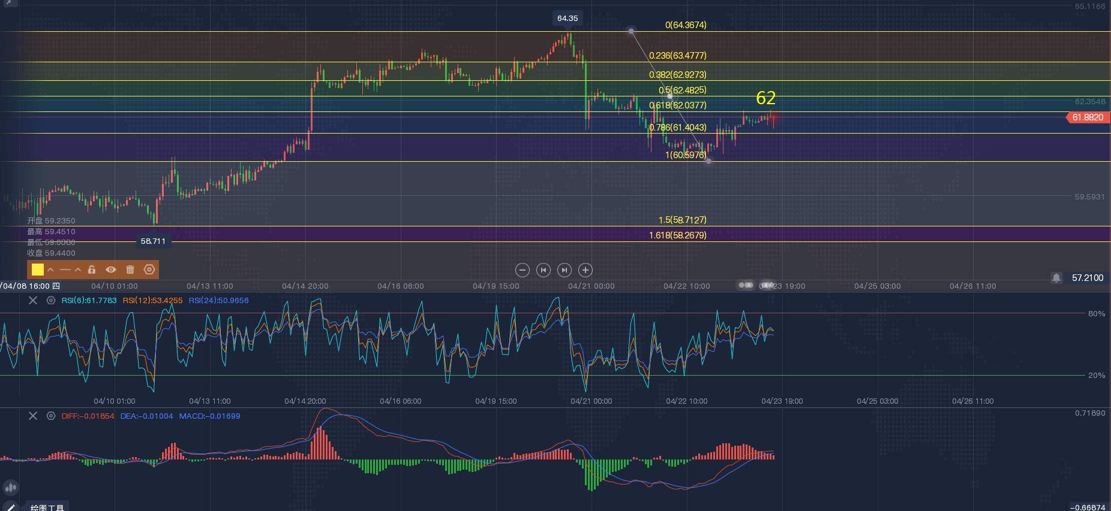Expand the color dropdown arrow beside yellow swatch

pyautogui.click(x=50, y=270)
